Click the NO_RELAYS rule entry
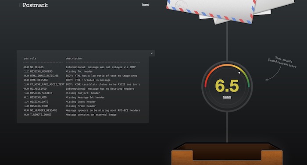Screen dimensions: 307x165 [x=37, y=67]
